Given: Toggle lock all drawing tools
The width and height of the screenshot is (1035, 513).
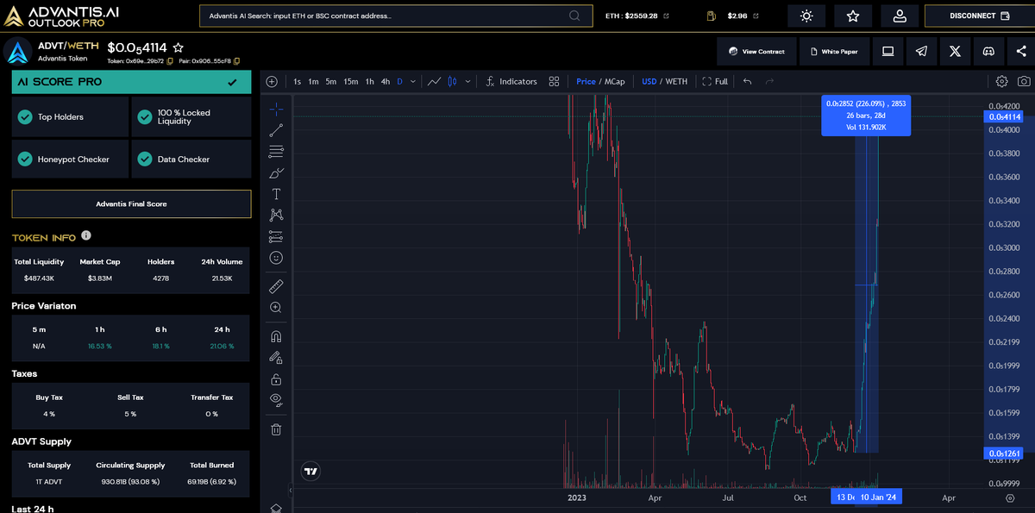Looking at the screenshot, I should click(276, 378).
